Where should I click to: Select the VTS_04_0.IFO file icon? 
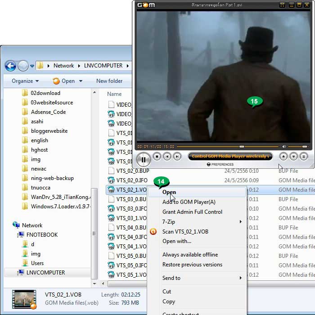point(111,237)
